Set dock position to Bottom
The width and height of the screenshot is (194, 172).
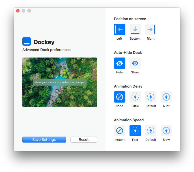(x=135, y=29)
